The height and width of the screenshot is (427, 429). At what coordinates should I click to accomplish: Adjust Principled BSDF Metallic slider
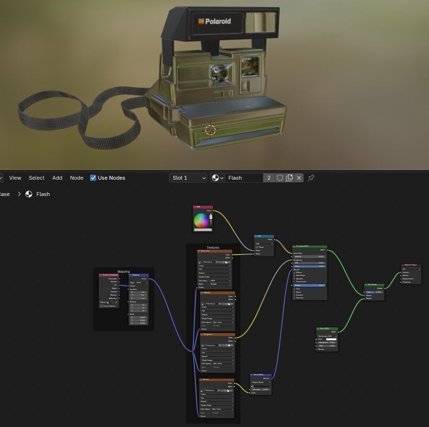pyautogui.click(x=309, y=256)
